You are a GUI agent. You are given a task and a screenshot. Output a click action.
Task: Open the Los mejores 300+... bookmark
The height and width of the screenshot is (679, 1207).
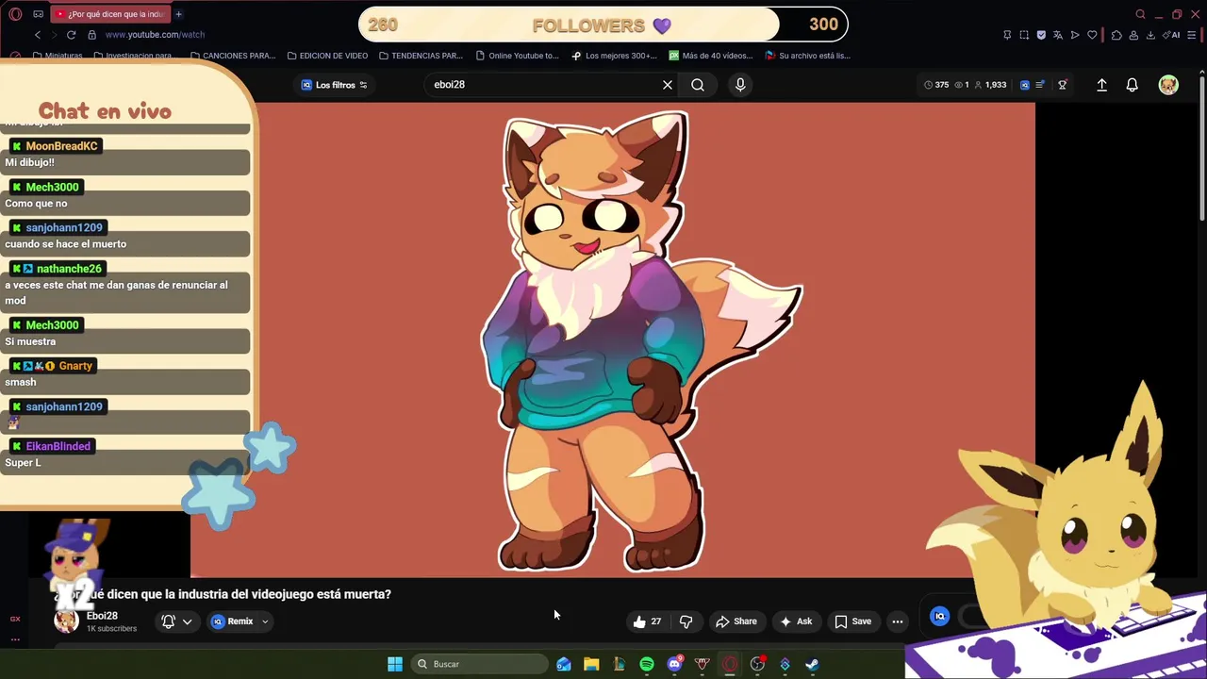pos(614,56)
